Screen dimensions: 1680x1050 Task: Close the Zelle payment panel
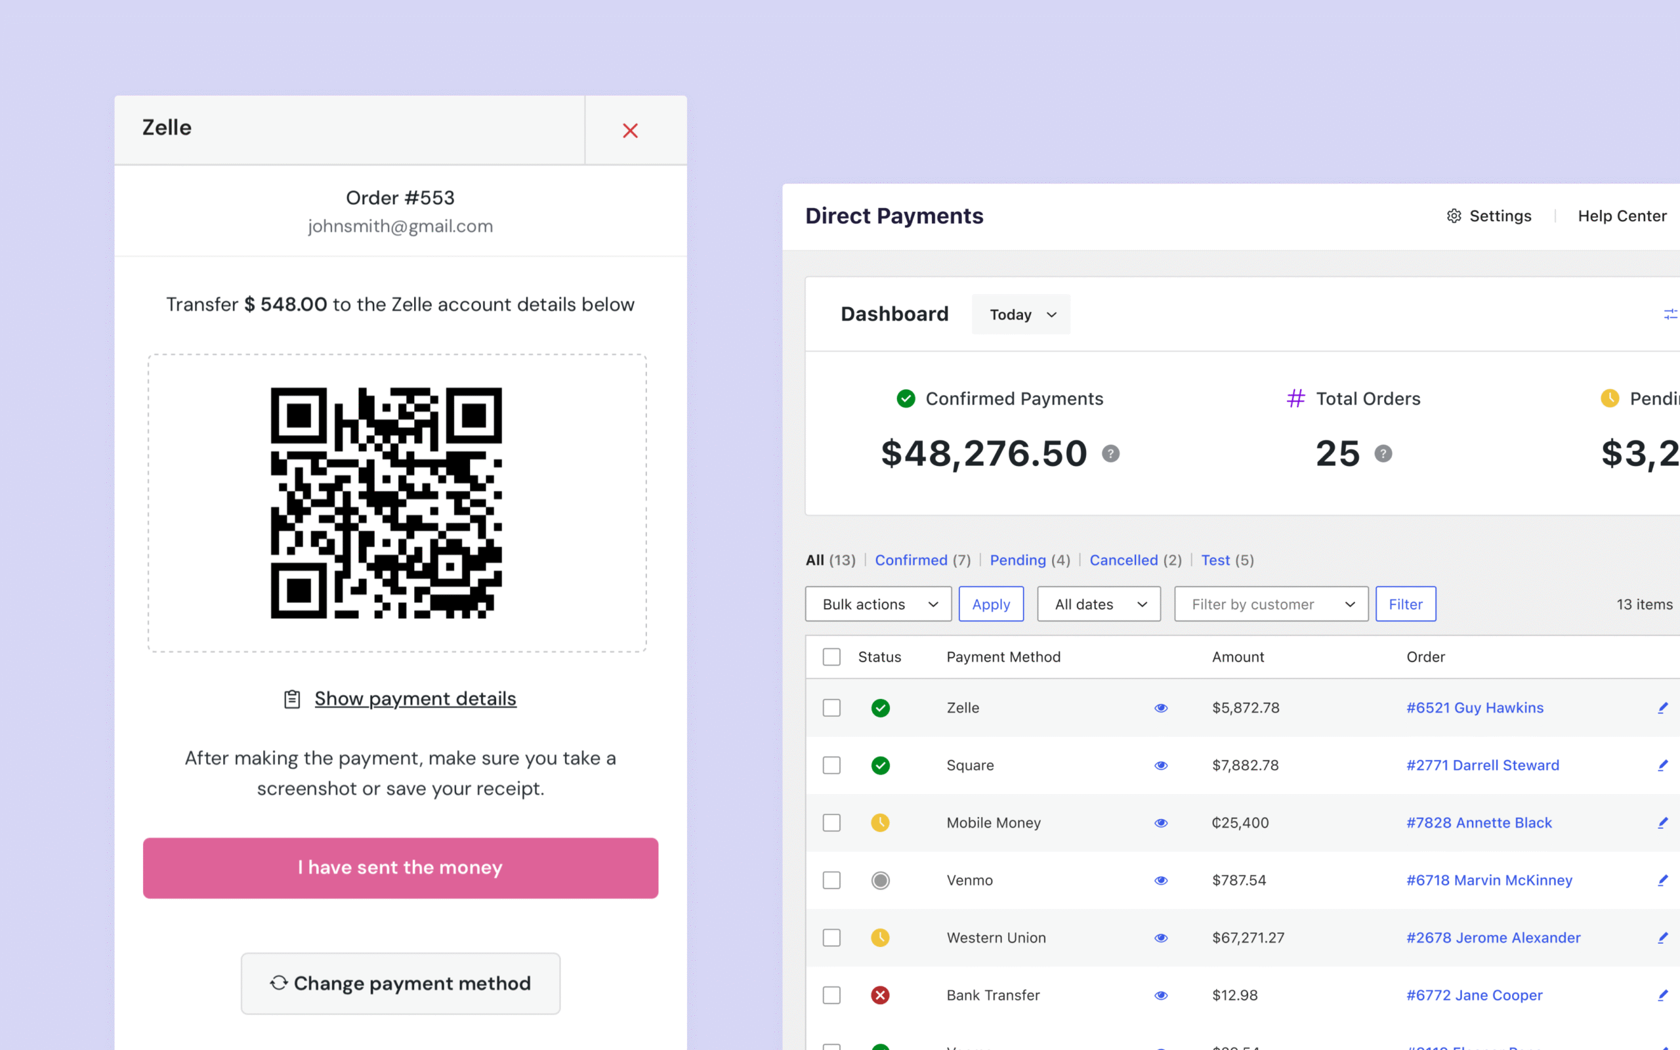631,131
